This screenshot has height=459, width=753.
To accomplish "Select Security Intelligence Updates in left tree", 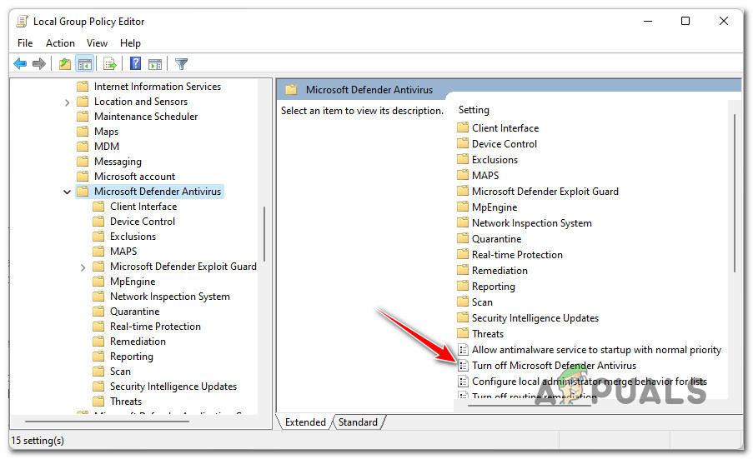I will tap(173, 386).
